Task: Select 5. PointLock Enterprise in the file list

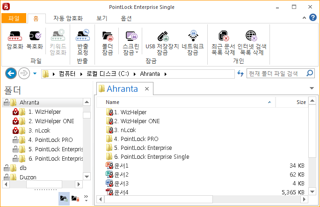Action: click(x=143, y=148)
